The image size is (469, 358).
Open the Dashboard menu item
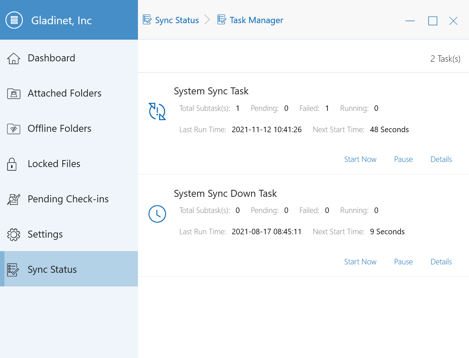[x=69, y=58]
